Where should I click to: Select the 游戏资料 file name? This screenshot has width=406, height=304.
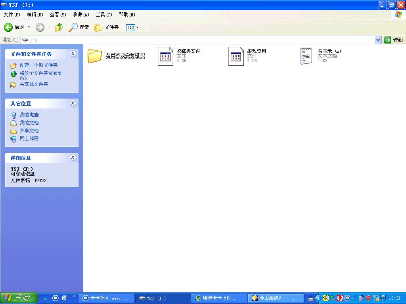click(x=257, y=51)
